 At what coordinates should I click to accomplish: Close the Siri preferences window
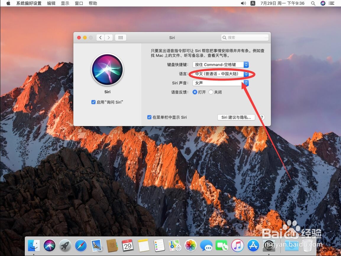pos(79,38)
